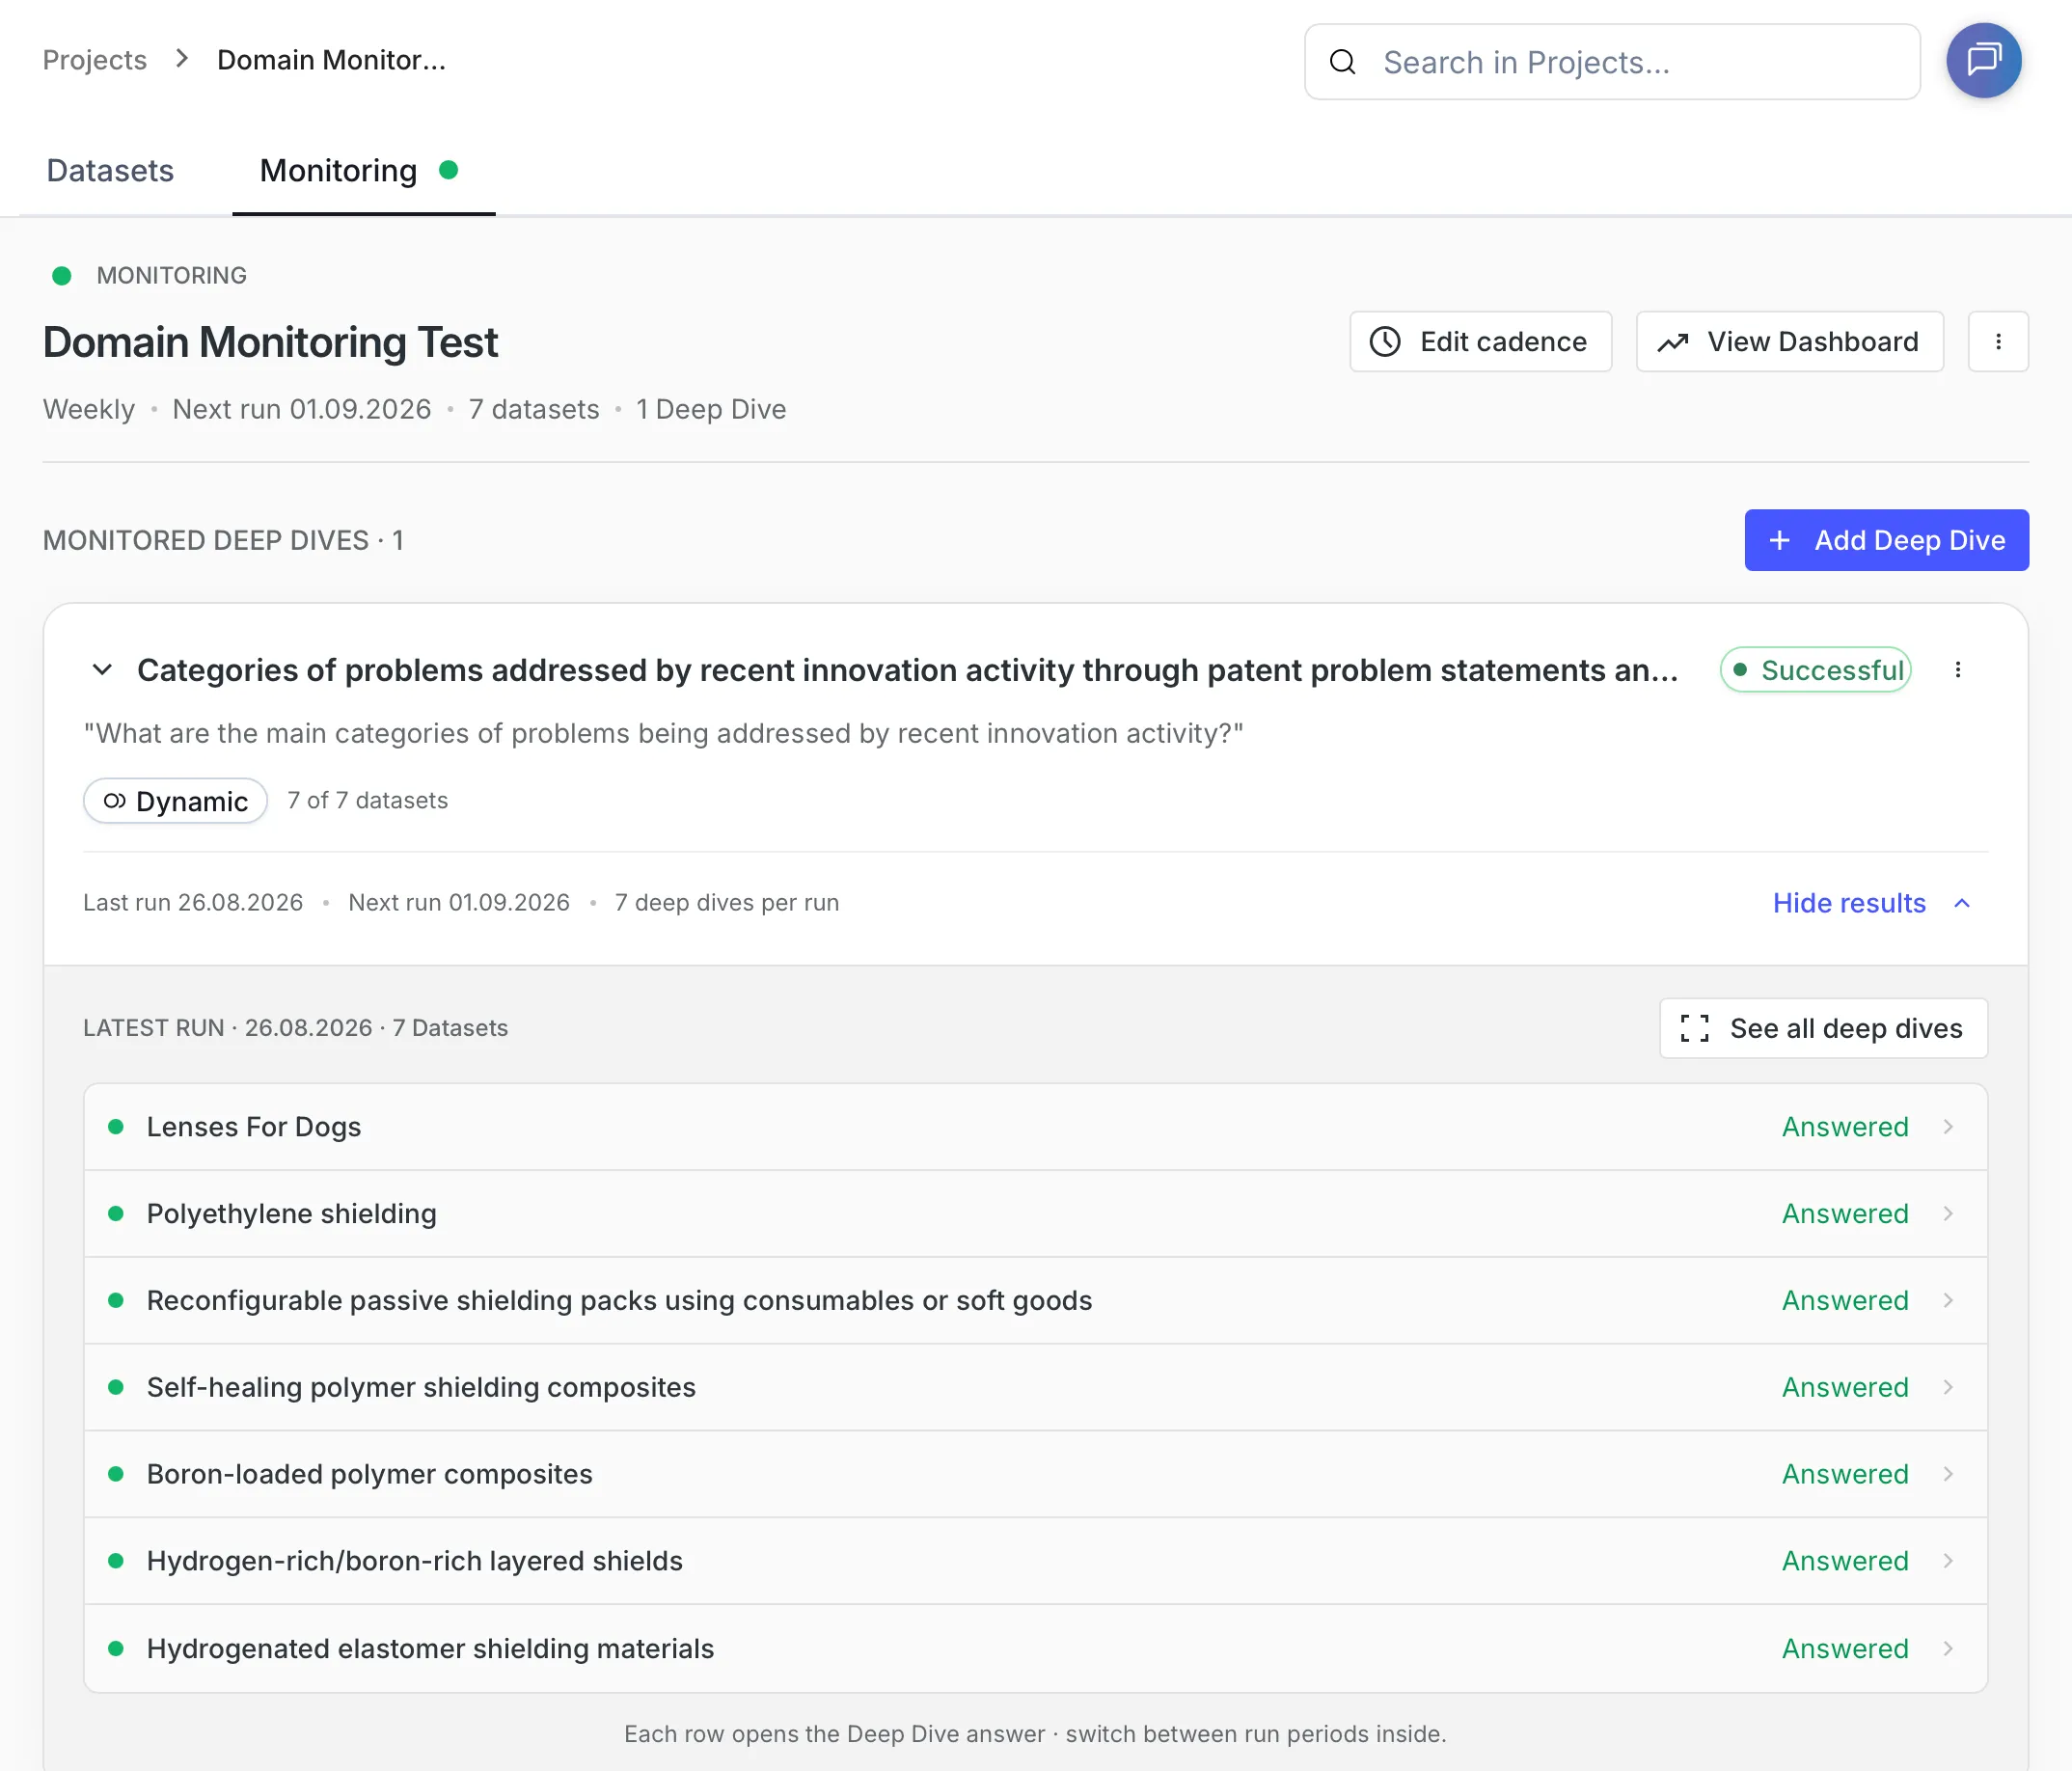2072x1771 pixels.
Task: Click Answered status on Lenses For Dogs
Action: point(1845,1127)
